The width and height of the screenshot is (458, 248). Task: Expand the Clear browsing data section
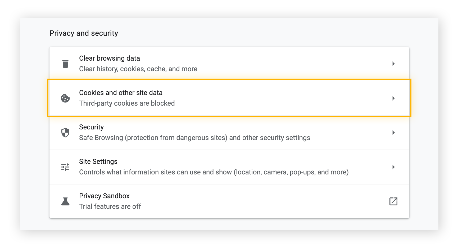(x=393, y=64)
